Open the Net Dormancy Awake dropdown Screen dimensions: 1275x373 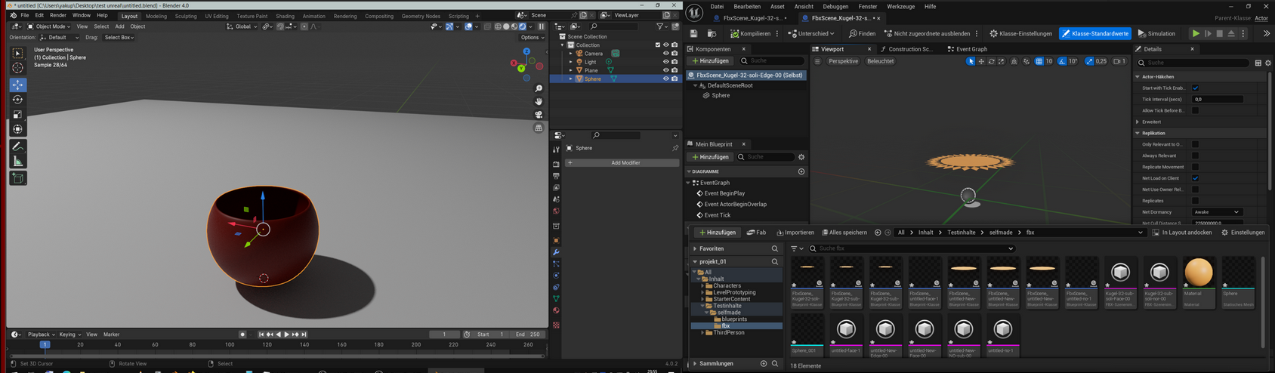pos(1217,212)
